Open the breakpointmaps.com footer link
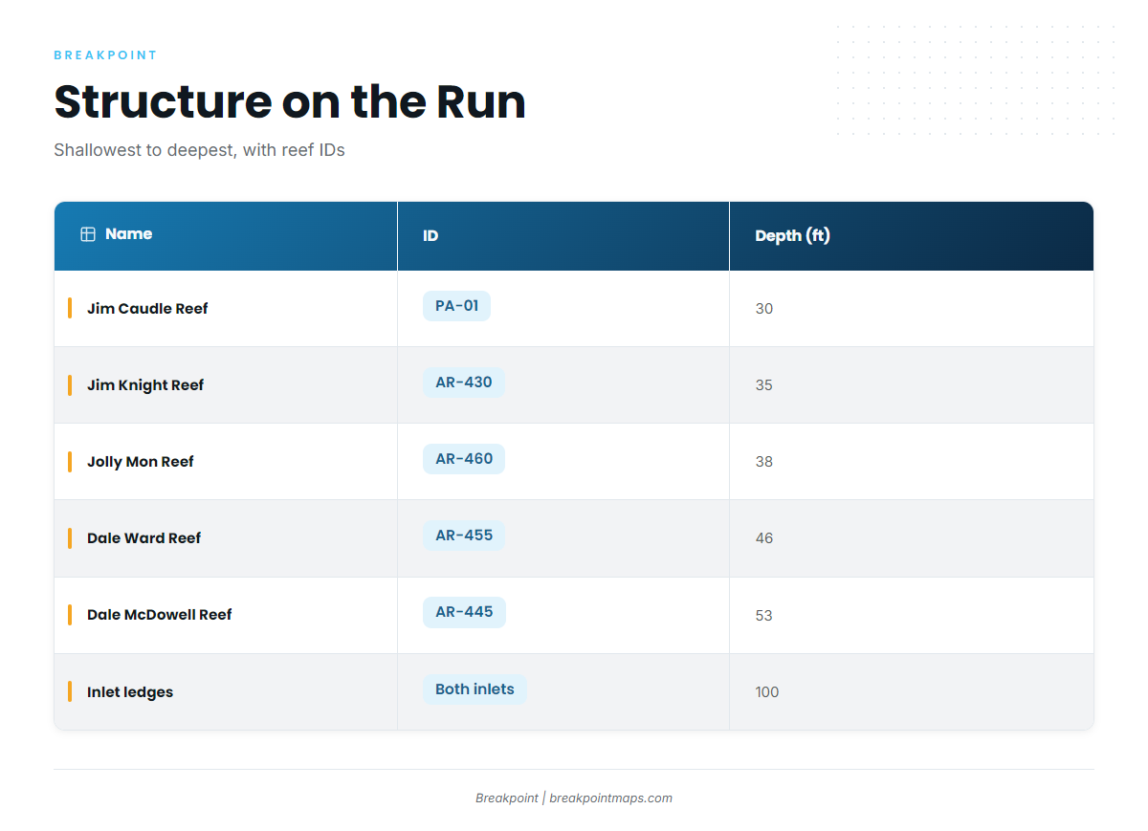Image resolution: width=1148 pixels, height=831 pixels. tap(610, 798)
